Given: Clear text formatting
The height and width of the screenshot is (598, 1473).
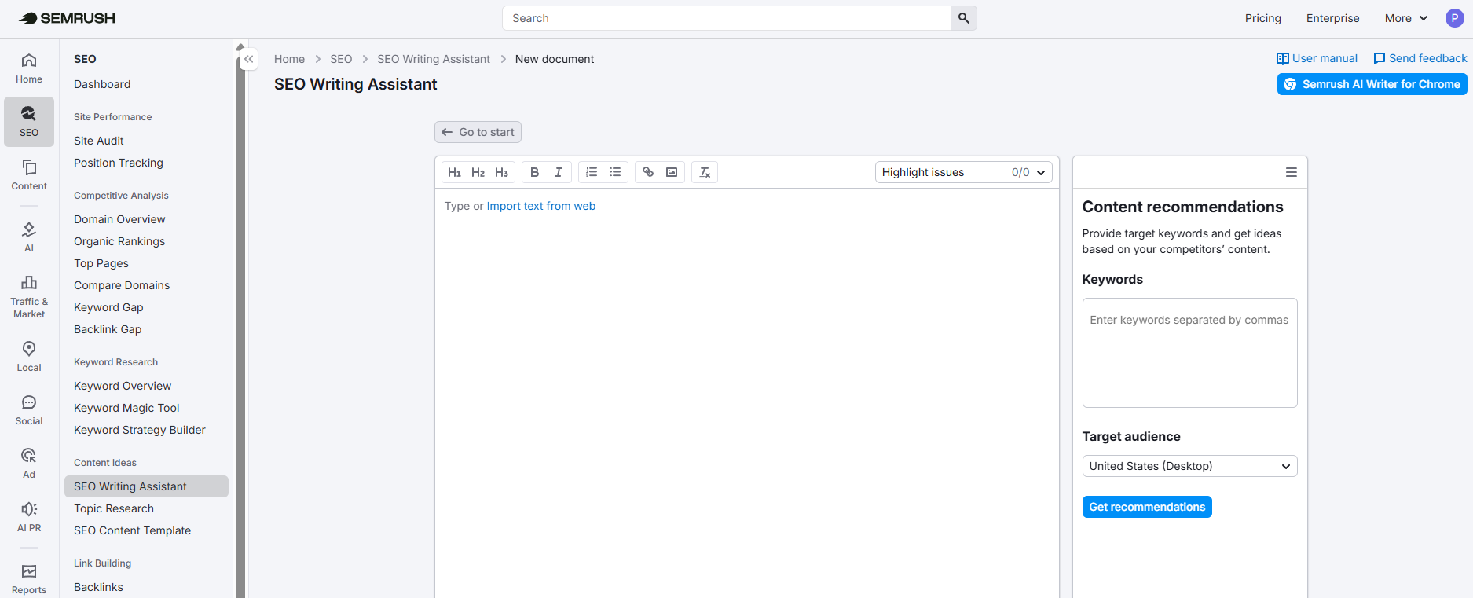Looking at the screenshot, I should [x=705, y=172].
